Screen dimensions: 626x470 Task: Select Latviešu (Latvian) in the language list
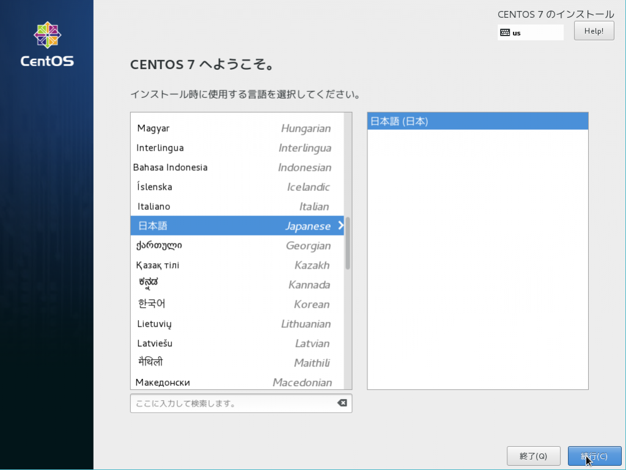tap(237, 343)
